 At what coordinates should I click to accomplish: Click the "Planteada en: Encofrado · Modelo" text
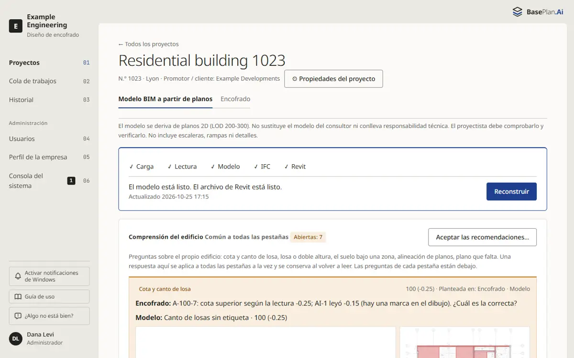[484, 289]
